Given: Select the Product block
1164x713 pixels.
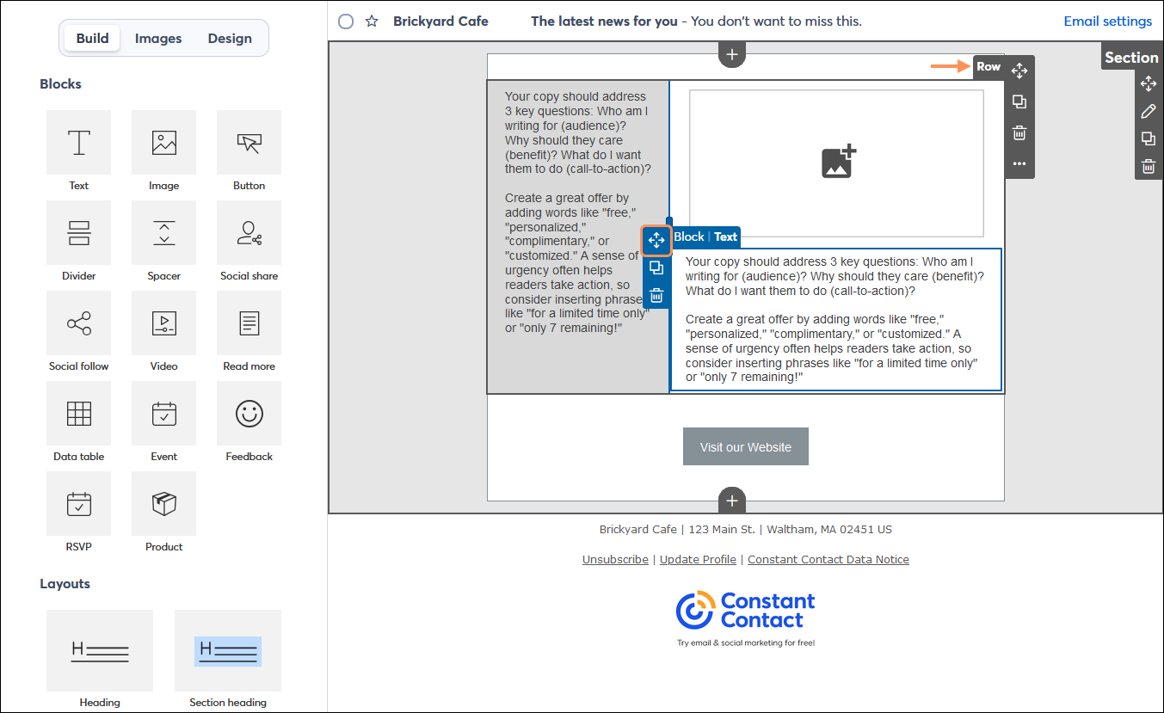Looking at the screenshot, I should (x=163, y=503).
